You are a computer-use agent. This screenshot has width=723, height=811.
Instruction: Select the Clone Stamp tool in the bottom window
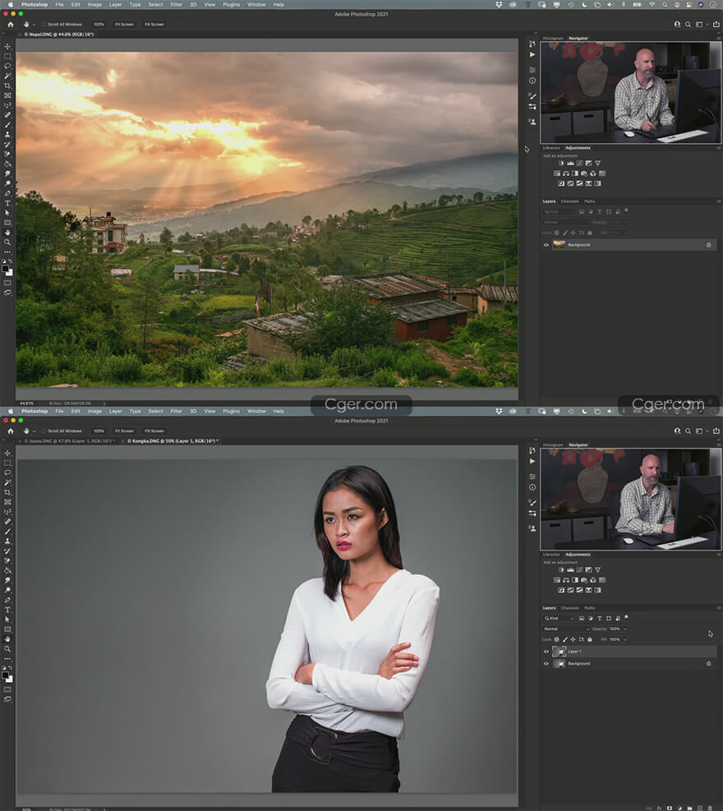pos(7,541)
